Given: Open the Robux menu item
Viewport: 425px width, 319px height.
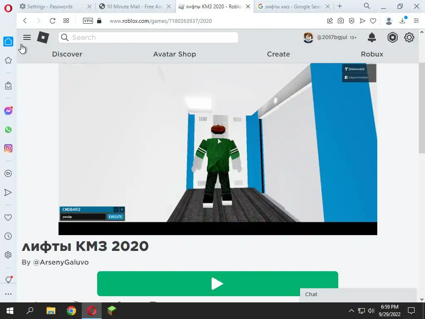Looking at the screenshot, I should pyautogui.click(x=372, y=54).
